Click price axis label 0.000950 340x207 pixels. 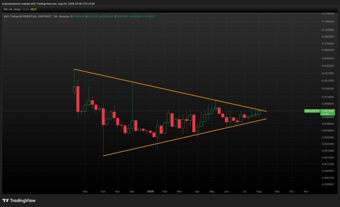(x=328, y=171)
